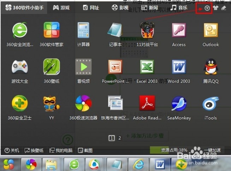The image size is (231, 171).
Task: Open notepad taskbar icon
Action: tap(117, 164)
